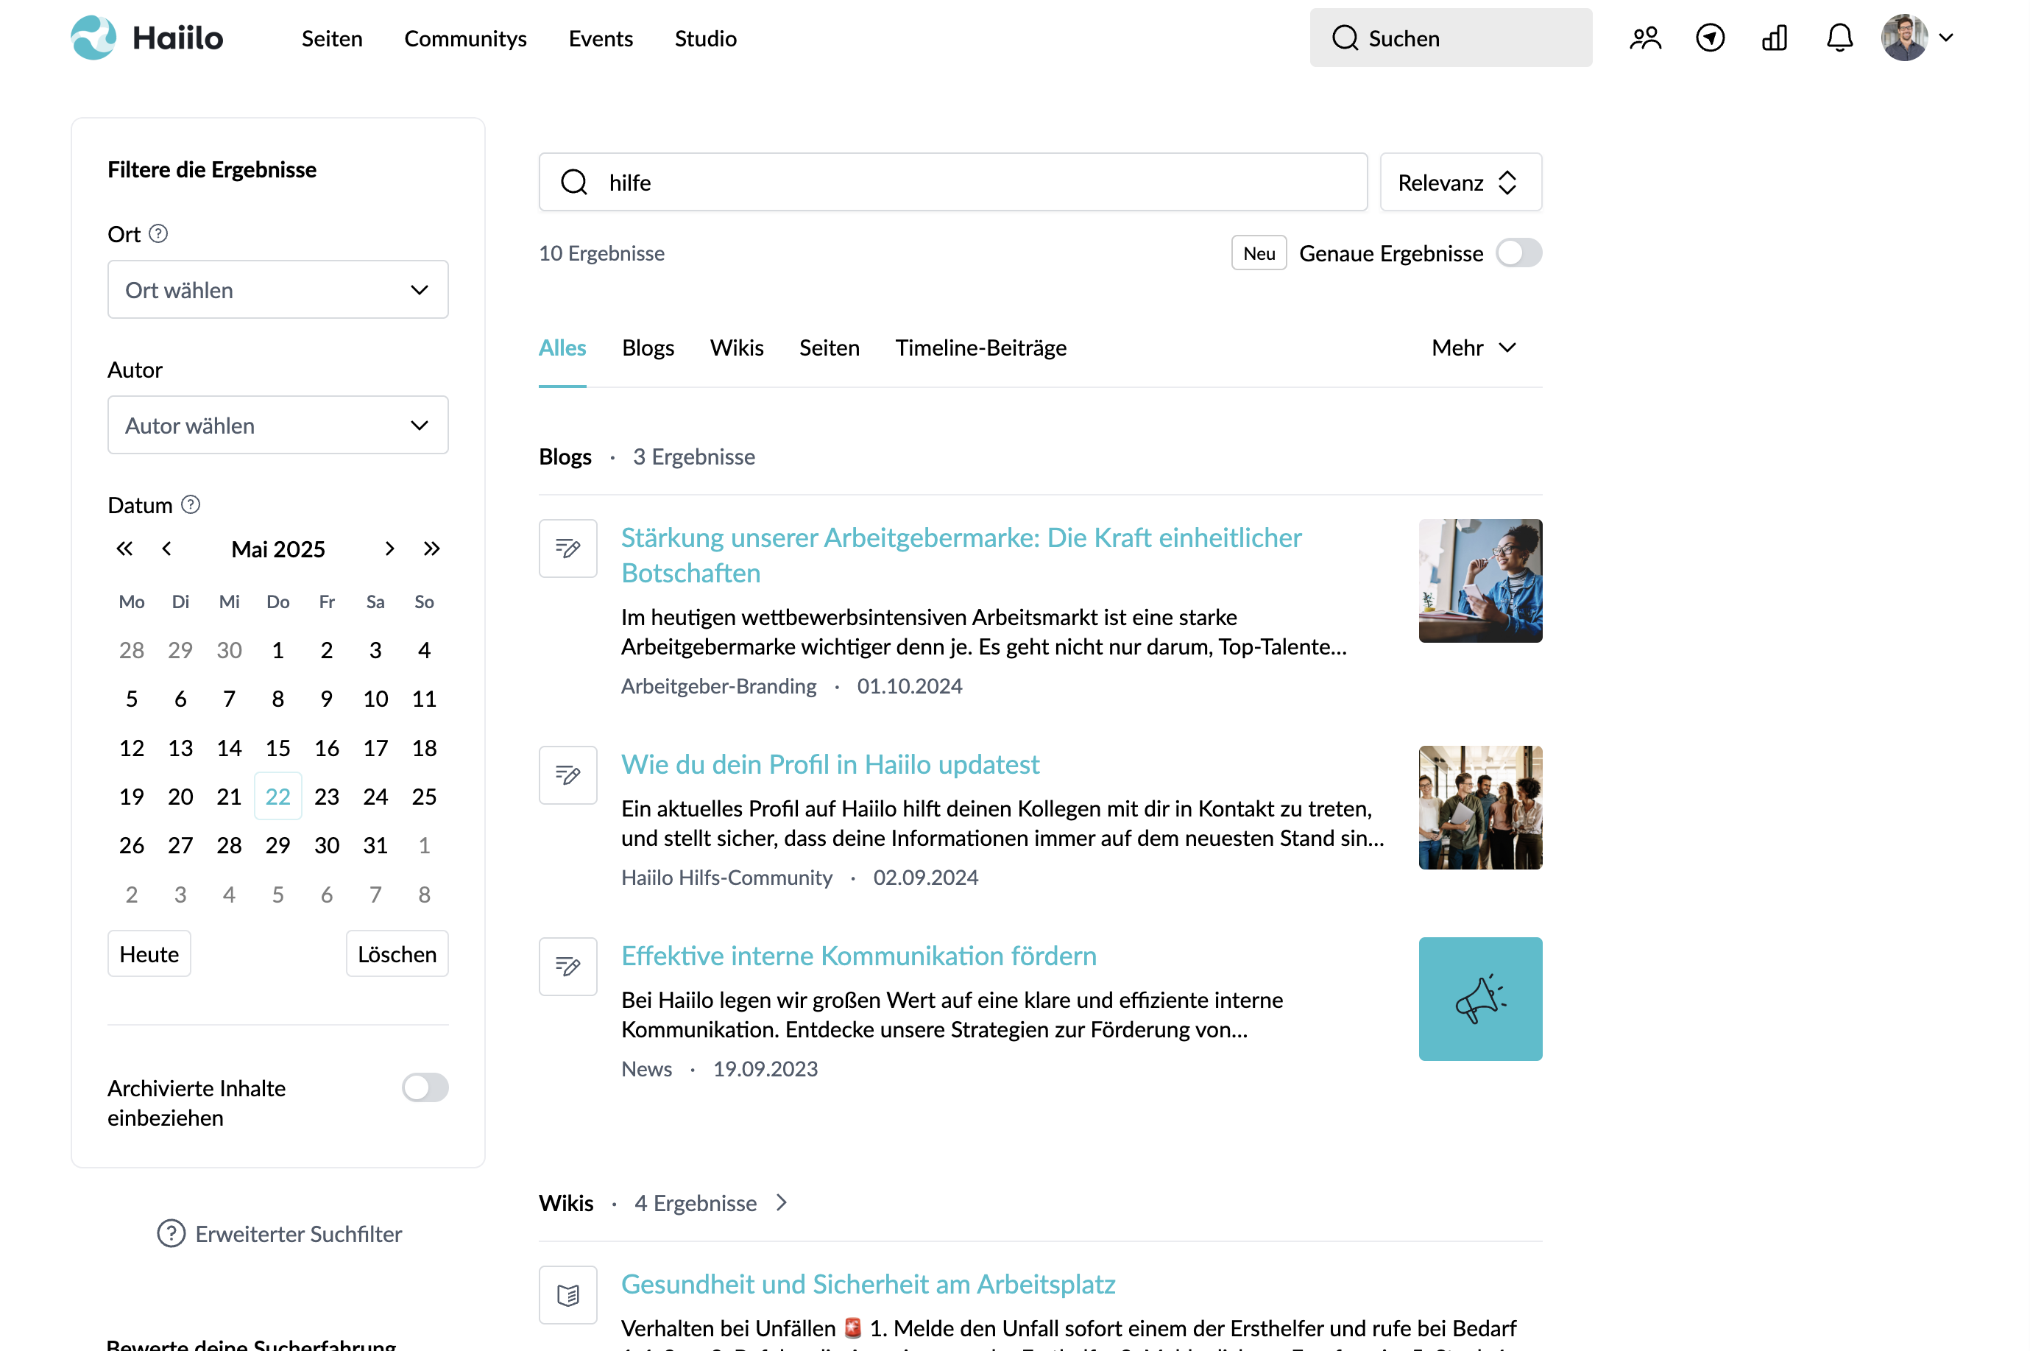The height and width of the screenshot is (1351, 2030).
Task: Open the analytics bar chart icon
Action: (x=1774, y=38)
